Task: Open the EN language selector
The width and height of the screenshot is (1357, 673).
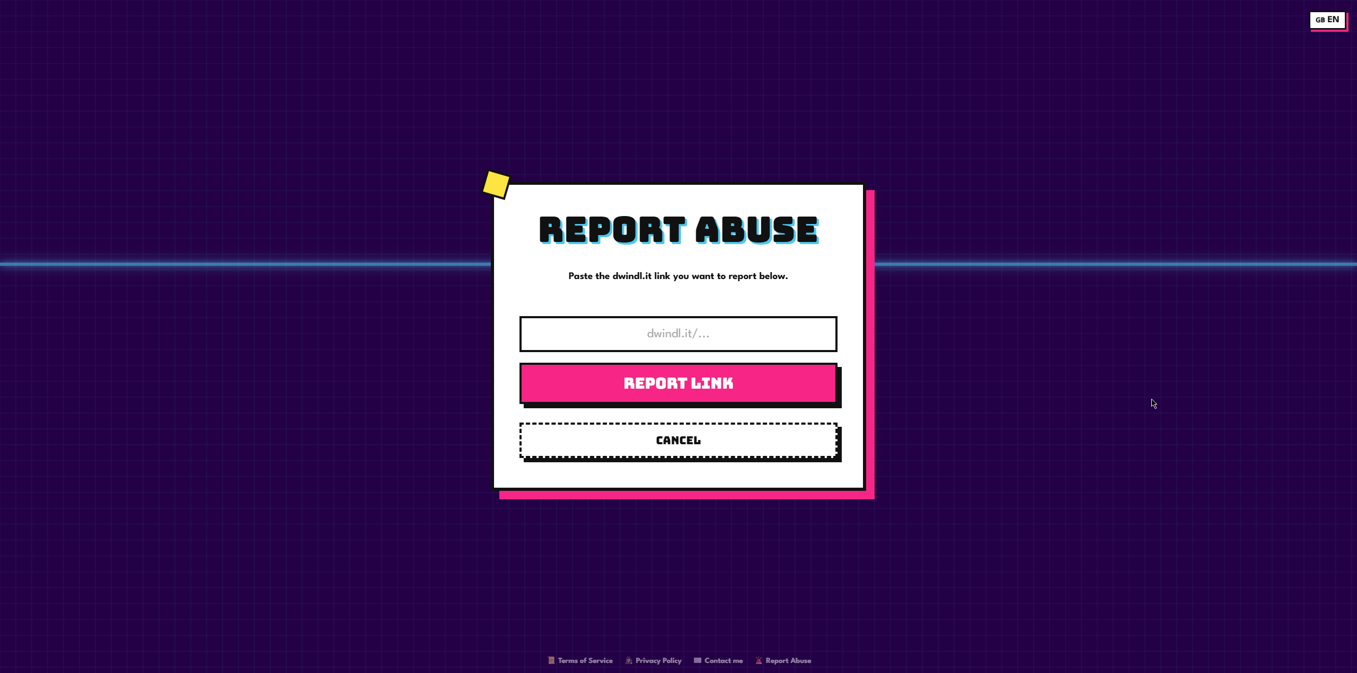Action: (x=1327, y=20)
